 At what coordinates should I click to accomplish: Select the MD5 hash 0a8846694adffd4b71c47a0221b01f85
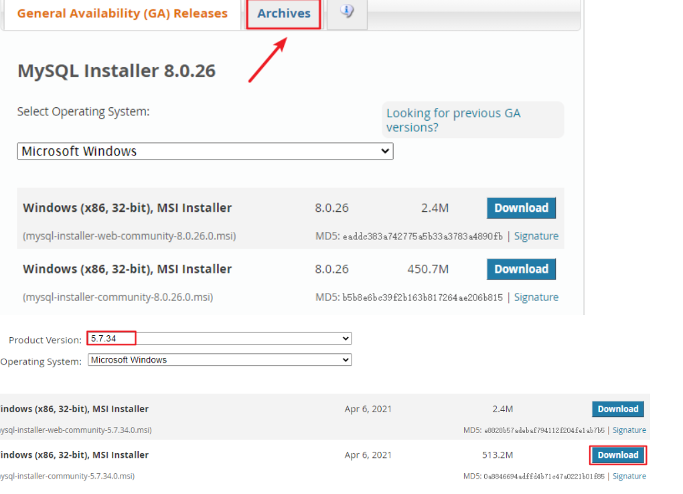click(x=544, y=477)
